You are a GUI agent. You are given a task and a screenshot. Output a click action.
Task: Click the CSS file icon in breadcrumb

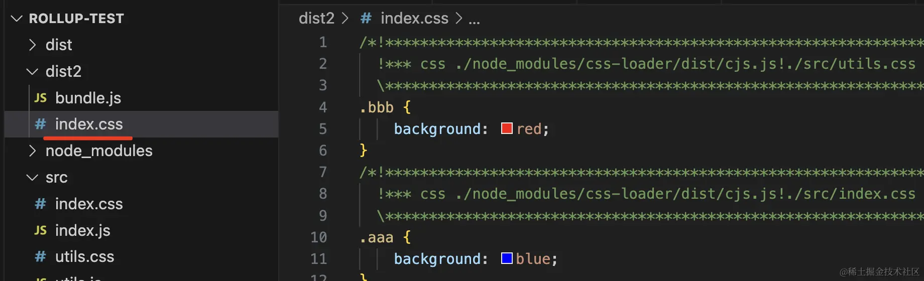point(366,19)
